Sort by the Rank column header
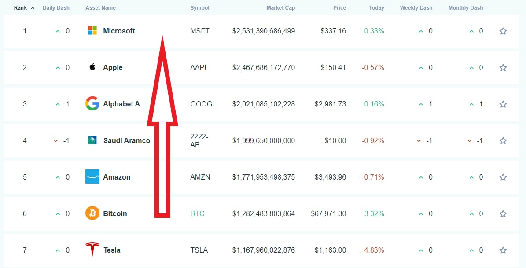 click(20, 8)
